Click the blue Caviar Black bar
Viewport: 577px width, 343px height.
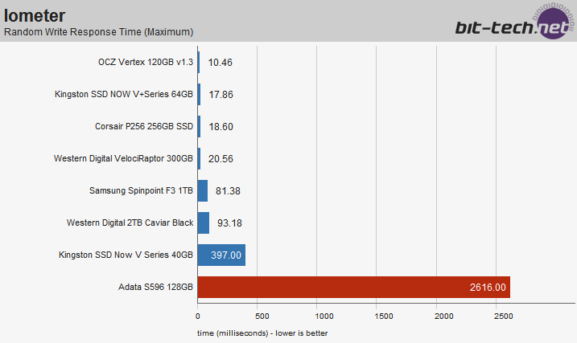pyautogui.click(x=204, y=223)
